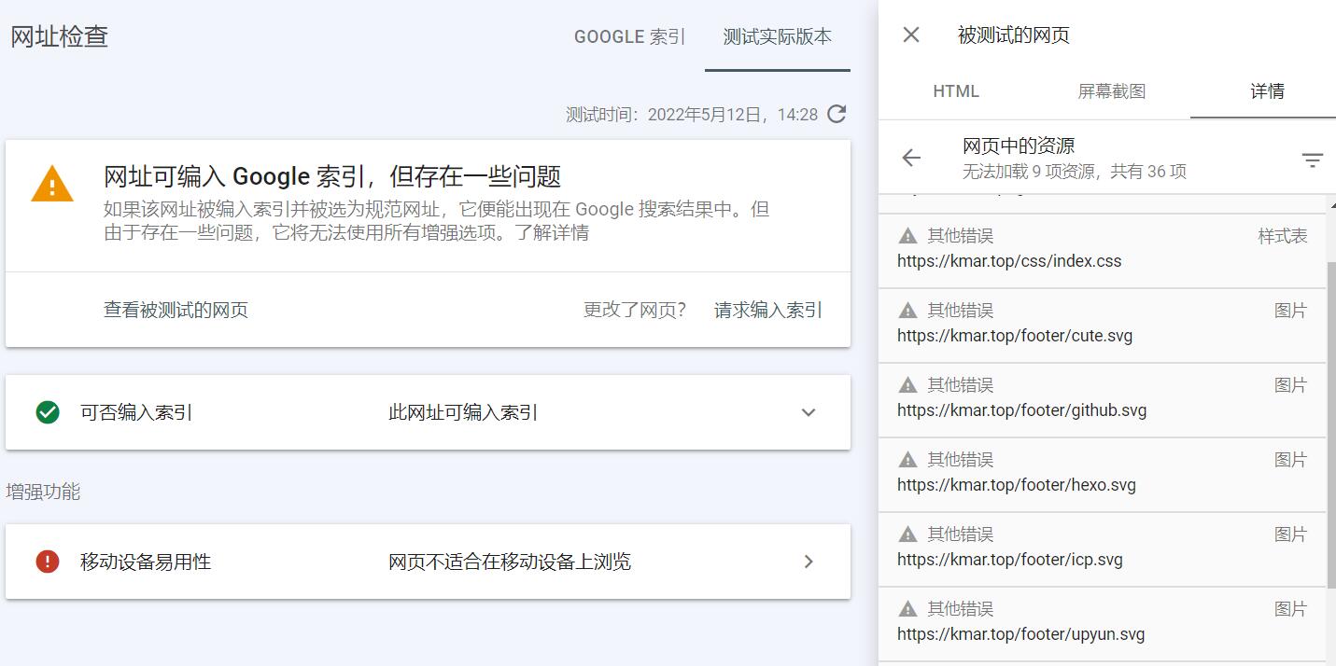Open the HTML tab
Screen dimensions: 1336x666
(956, 91)
